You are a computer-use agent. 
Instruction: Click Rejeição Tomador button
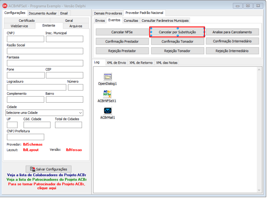click(177, 51)
